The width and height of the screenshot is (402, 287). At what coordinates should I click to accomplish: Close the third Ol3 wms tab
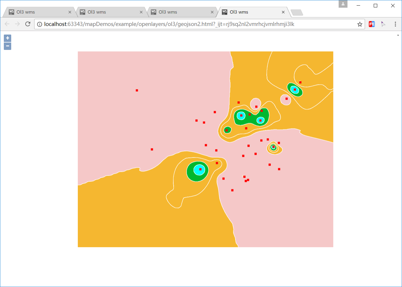click(212, 12)
